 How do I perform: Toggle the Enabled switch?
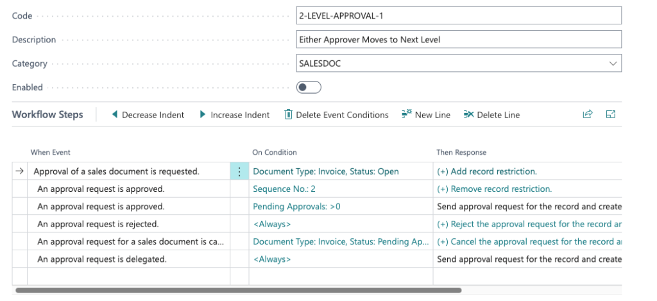[x=309, y=87]
